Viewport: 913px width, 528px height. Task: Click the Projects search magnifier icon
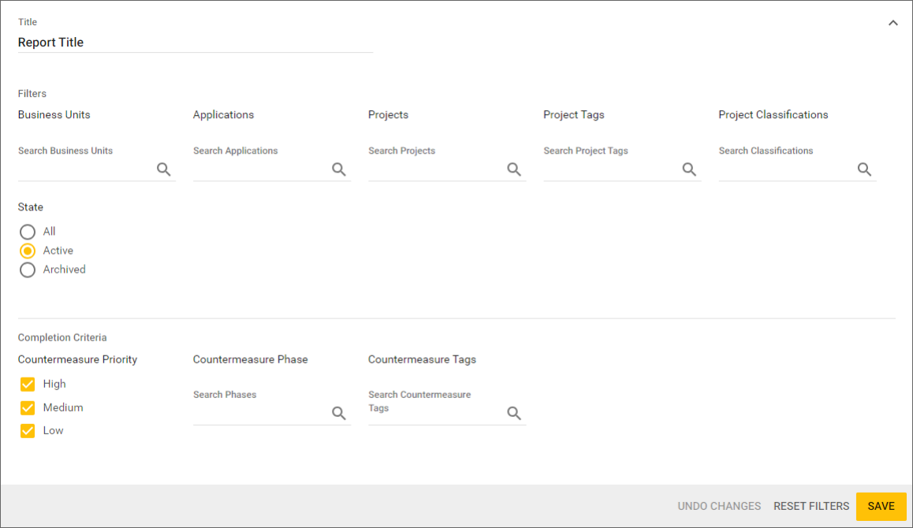(x=514, y=169)
